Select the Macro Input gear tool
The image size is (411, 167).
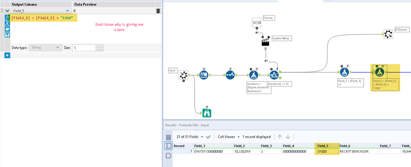183,75
